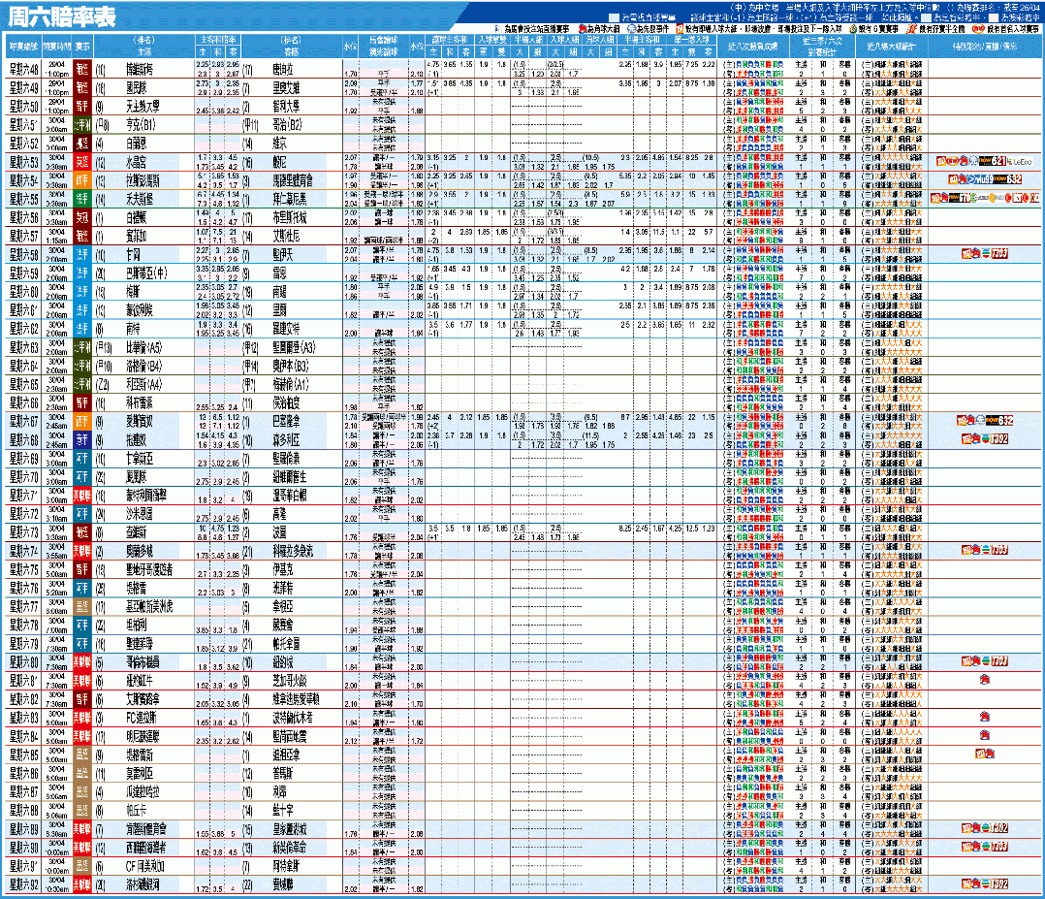The height and width of the screenshot is (899, 1045).
Task: Click the 星期六48 match number cell
Action: point(24,70)
